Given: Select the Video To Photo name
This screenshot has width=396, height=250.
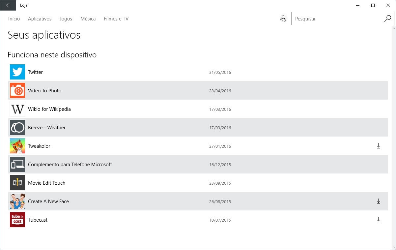Looking at the screenshot, I should point(45,91).
